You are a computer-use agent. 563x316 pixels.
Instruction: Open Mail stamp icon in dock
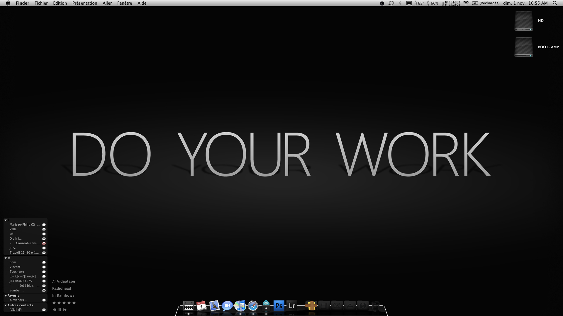pyautogui.click(x=214, y=306)
